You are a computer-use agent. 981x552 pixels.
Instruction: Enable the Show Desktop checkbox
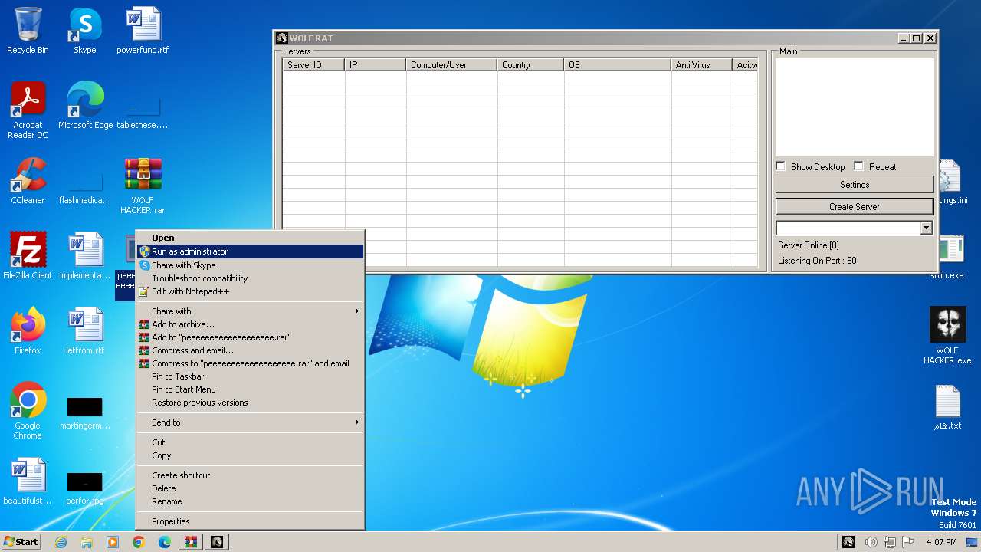pyautogui.click(x=781, y=166)
